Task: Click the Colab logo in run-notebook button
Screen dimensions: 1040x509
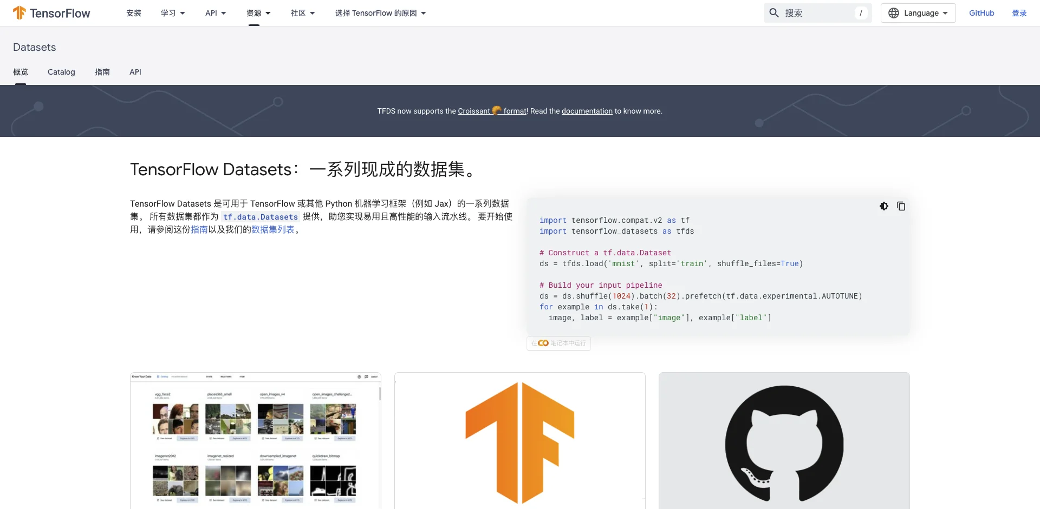Action: click(543, 343)
